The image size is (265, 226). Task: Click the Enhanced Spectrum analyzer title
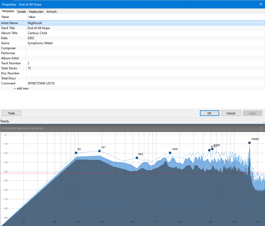point(23,128)
